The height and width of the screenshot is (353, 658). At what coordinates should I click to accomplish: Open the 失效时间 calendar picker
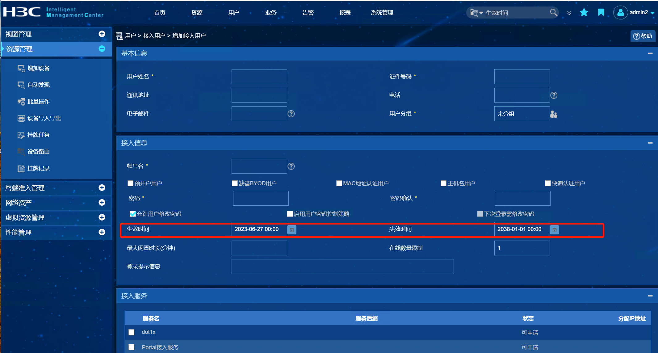tap(555, 230)
